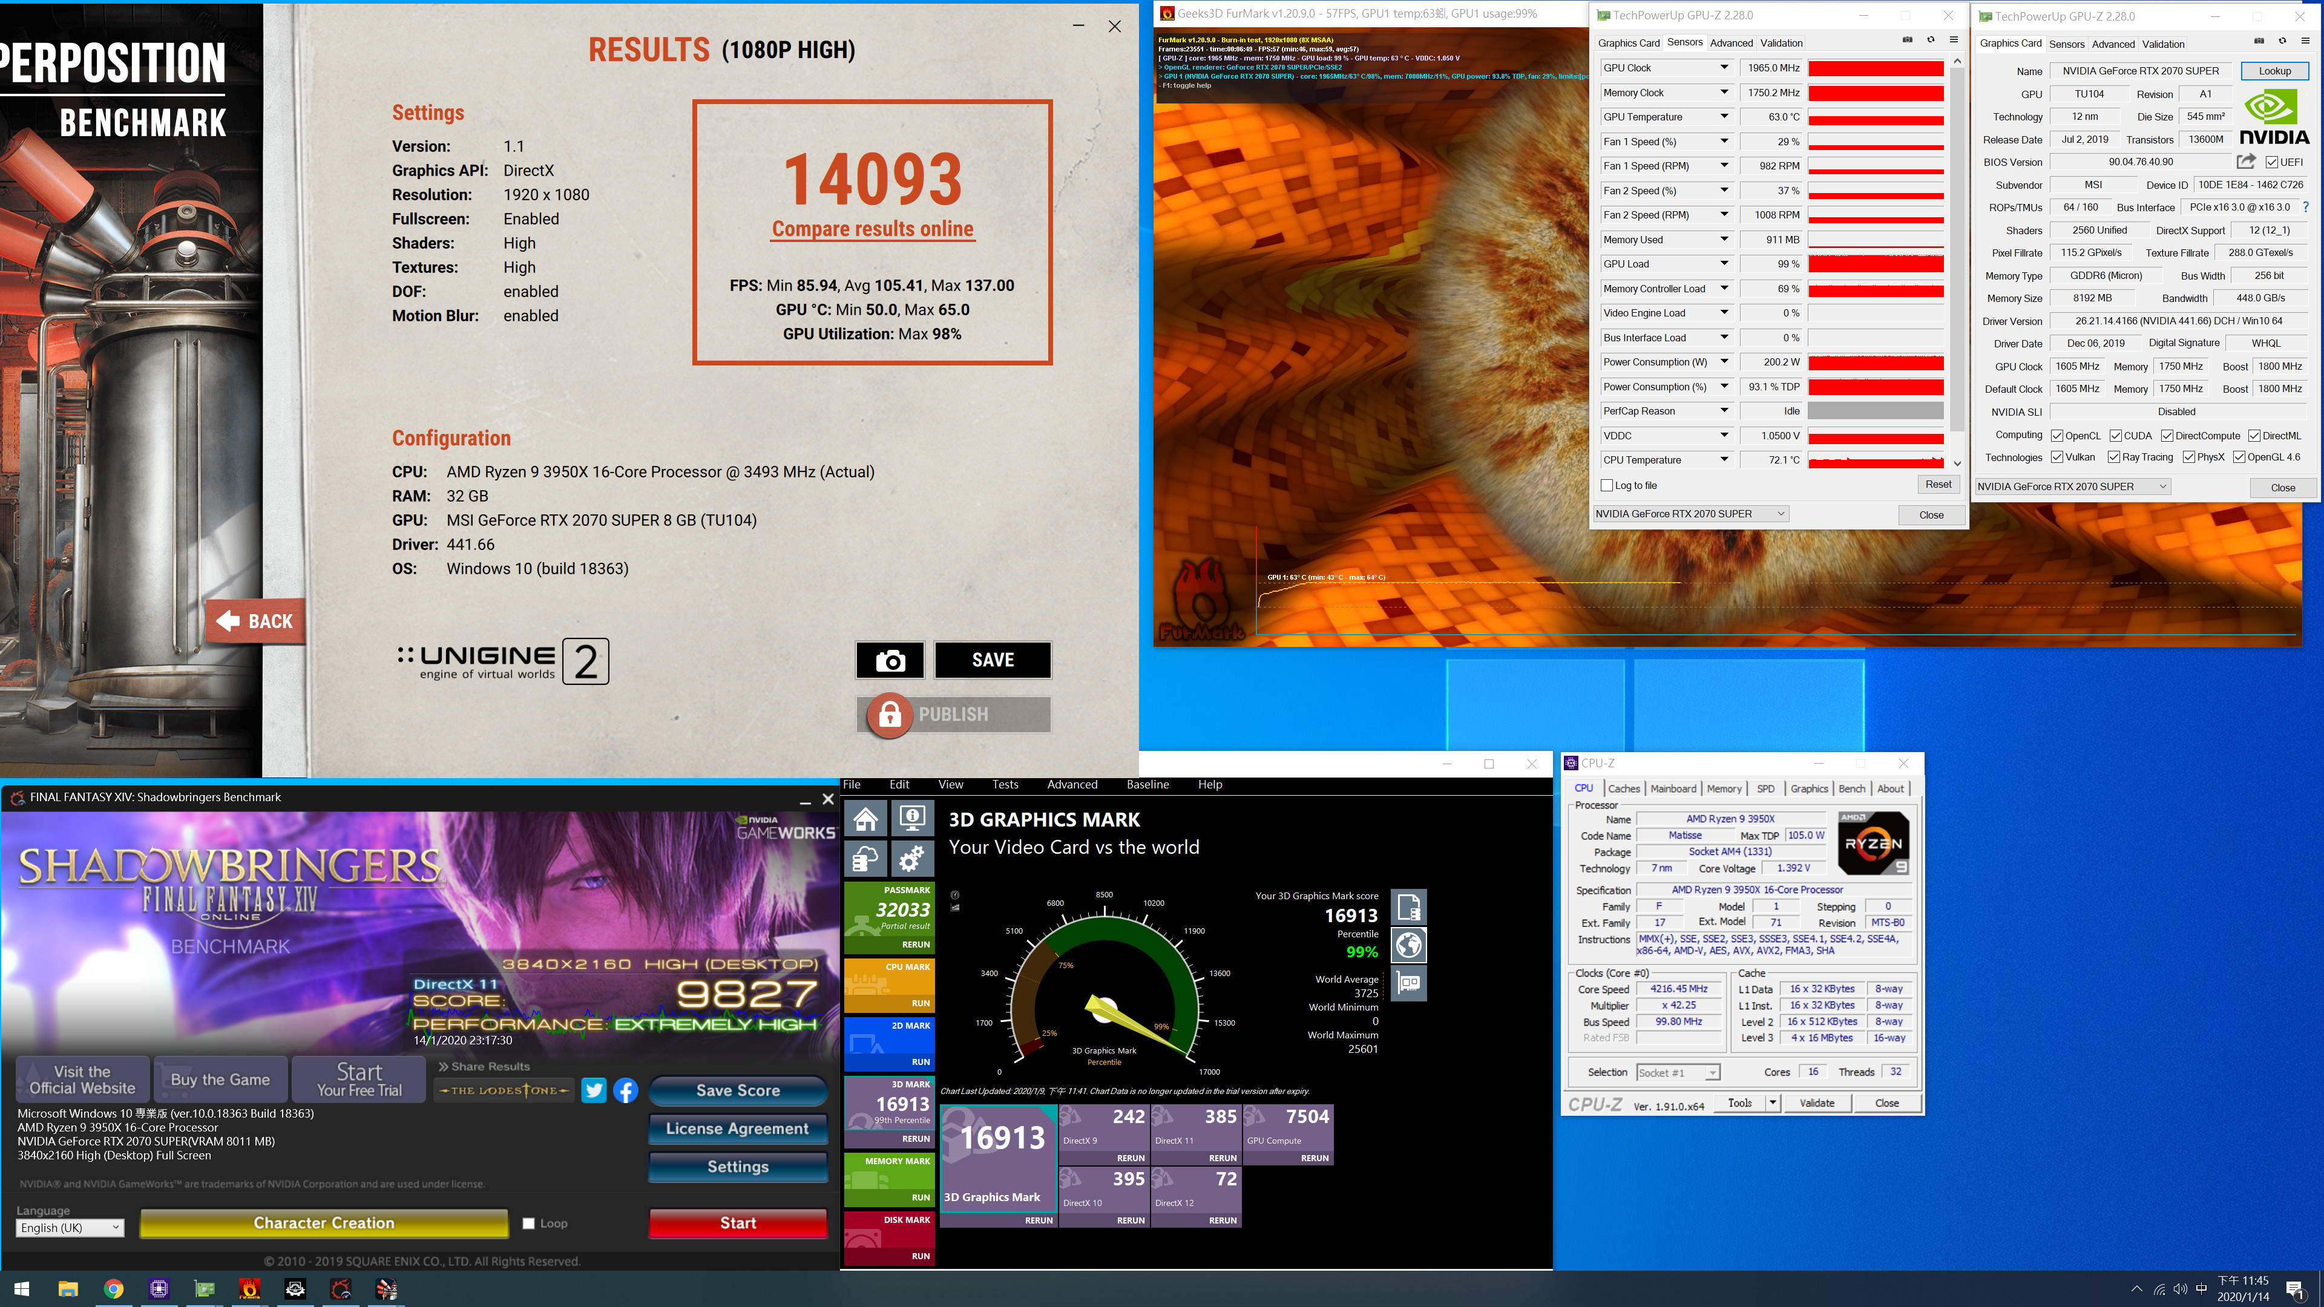Click FFXIV Save Score button
The width and height of the screenshot is (2324, 1307).
737,1090
